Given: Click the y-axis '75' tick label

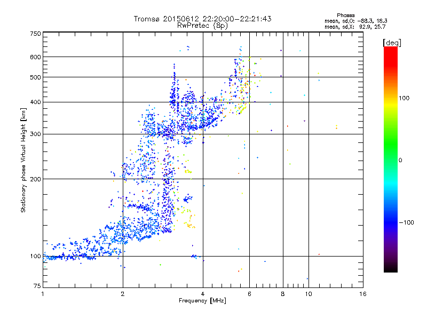Looking at the screenshot, I should 37,286.
